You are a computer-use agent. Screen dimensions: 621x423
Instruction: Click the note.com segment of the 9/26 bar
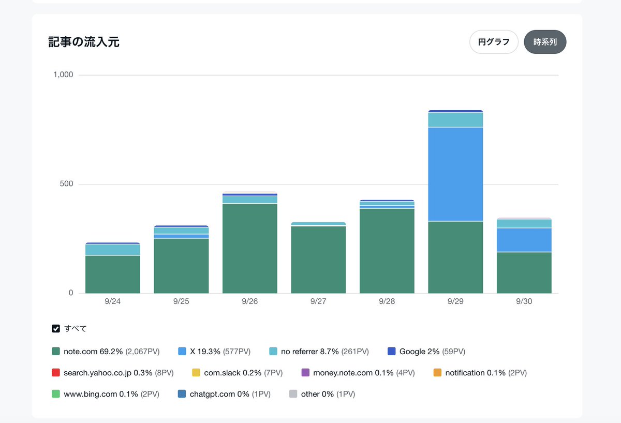pos(250,249)
